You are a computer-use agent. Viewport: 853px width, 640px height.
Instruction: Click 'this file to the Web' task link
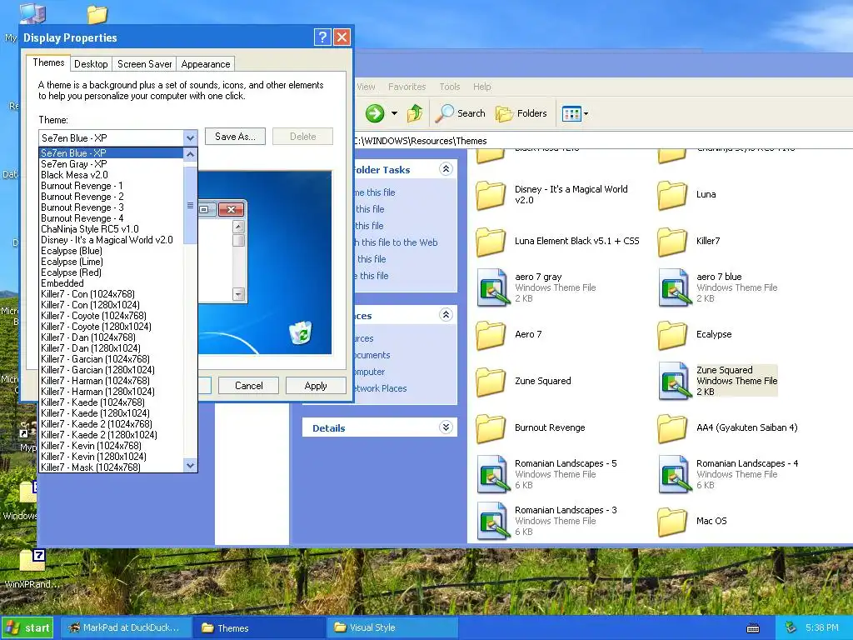[x=396, y=242]
